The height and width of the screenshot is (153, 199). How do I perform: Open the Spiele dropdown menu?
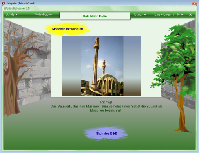click(x=11, y=14)
